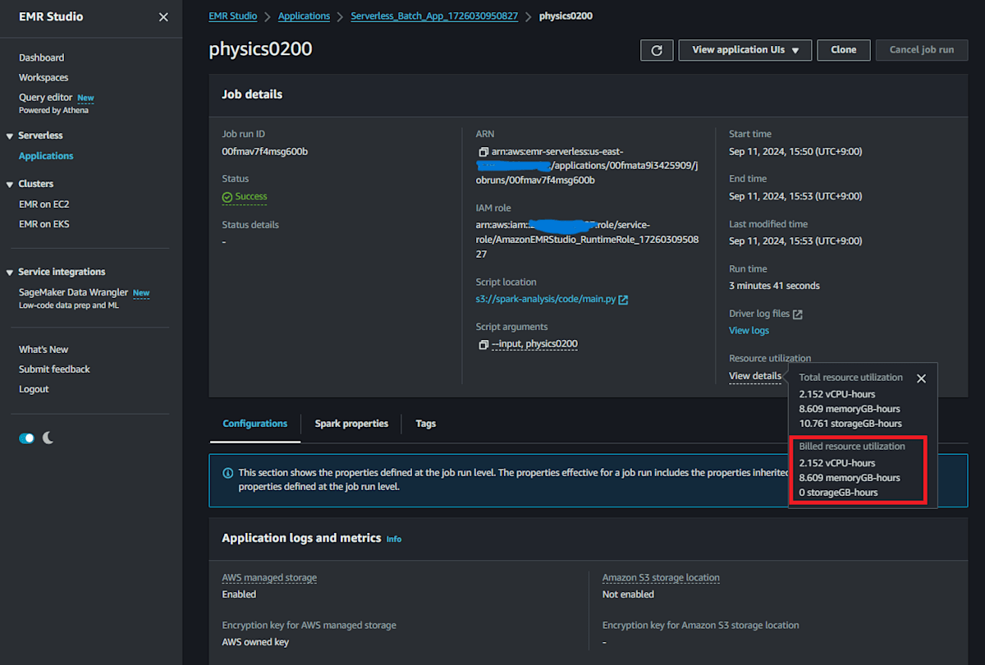Open SageMaker Data Wrangler integration
985x665 pixels.
74,292
